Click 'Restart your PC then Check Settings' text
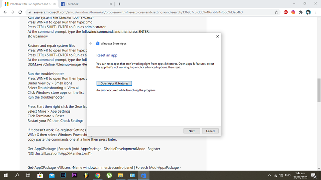The width and height of the screenshot is (321, 180). coord(56,121)
